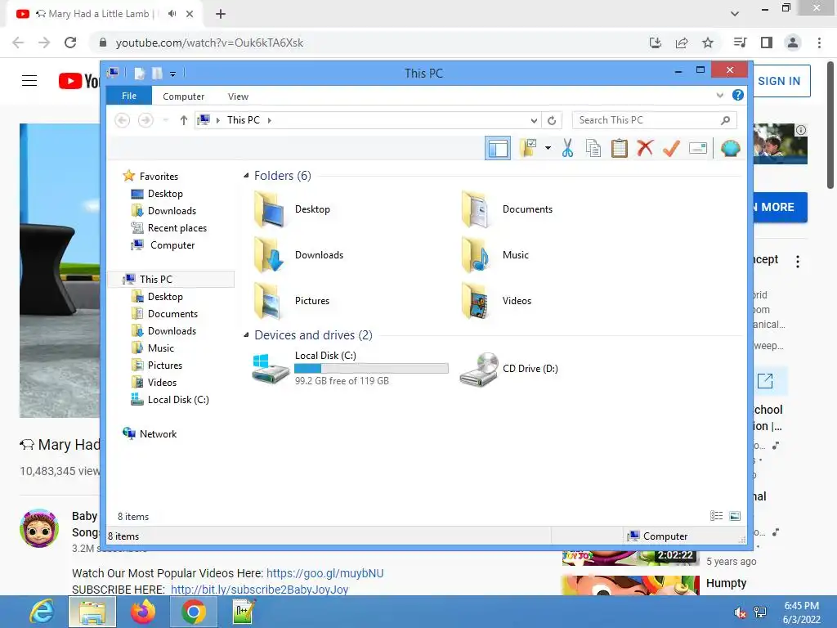Collapse the Folders (6) group
Viewport: 837px width, 628px height.
coord(246,176)
